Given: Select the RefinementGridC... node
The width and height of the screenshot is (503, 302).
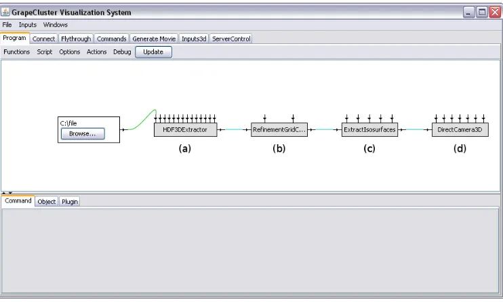Looking at the screenshot, I should [x=279, y=130].
